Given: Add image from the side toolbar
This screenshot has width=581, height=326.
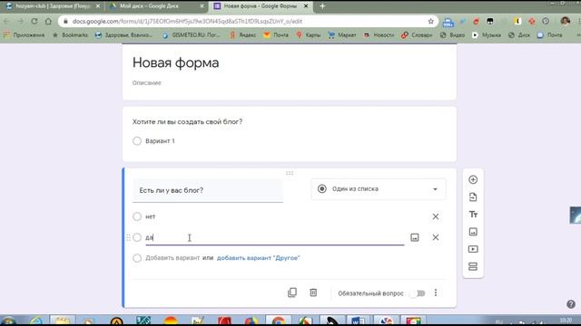Looking at the screenshot, I should [x=473, y=232].
